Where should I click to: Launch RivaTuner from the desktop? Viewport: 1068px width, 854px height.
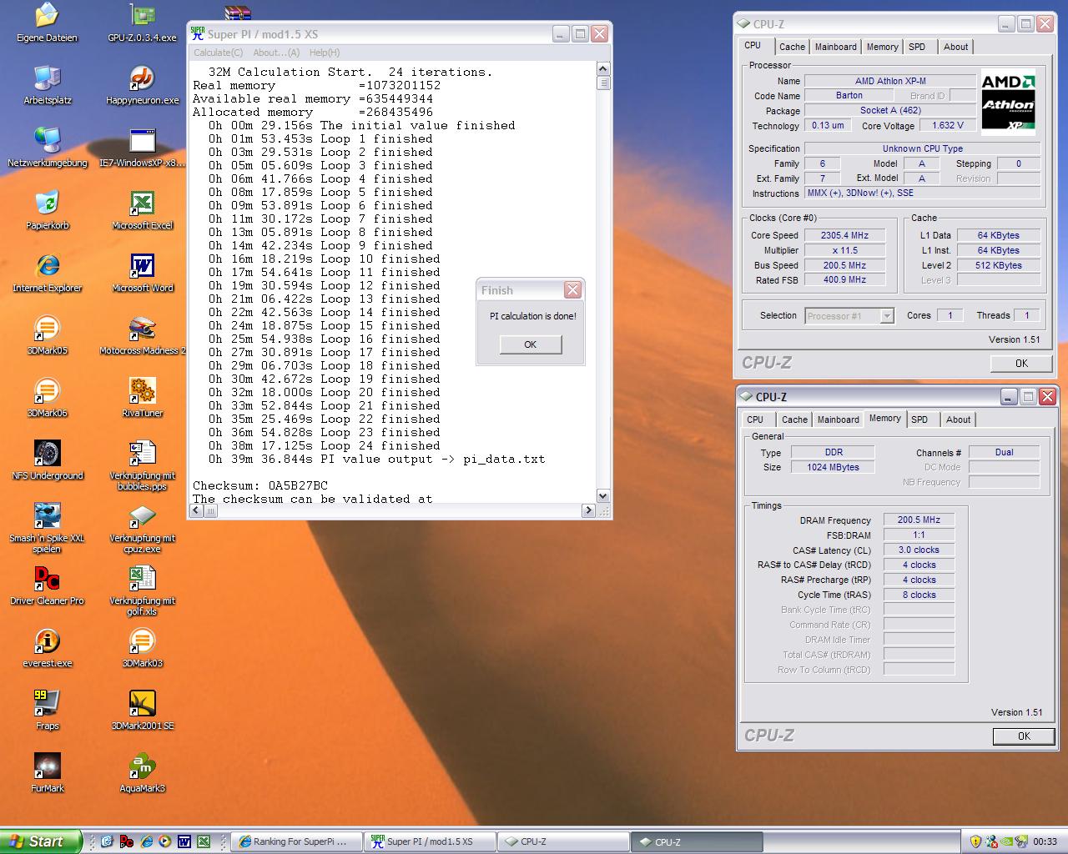tap(142, 398)
